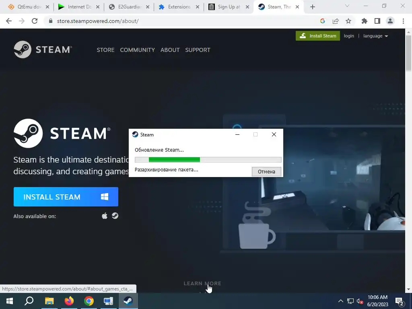This screenshot has height=309, width=412.
Task: Switch to the Internet Download tab
Action: click(79, 7)
